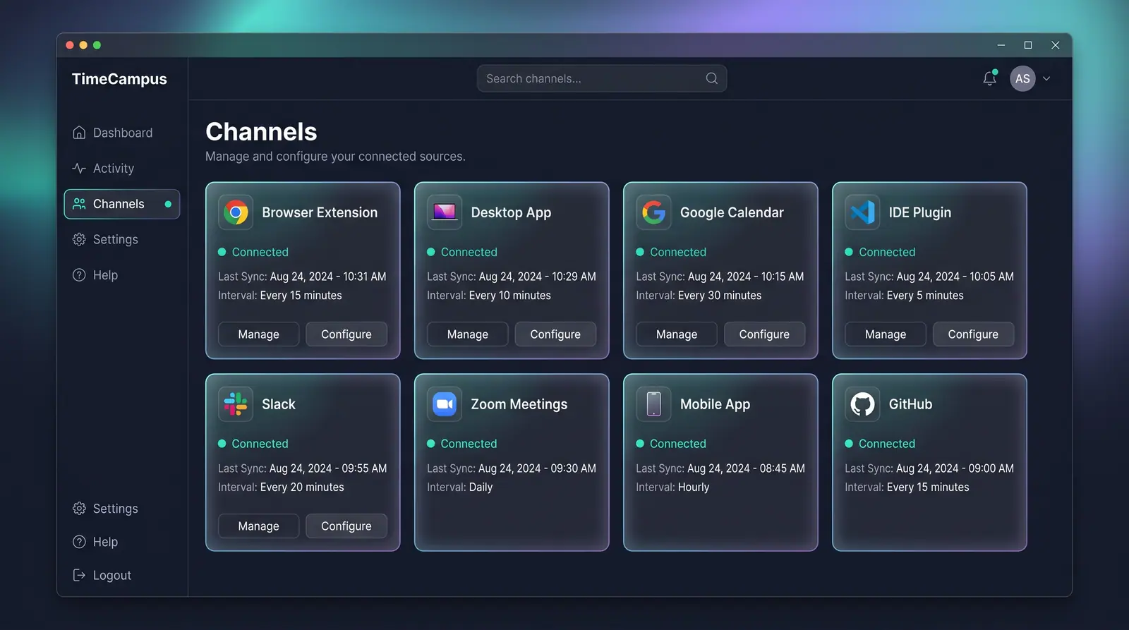This screenshot has width=1129, height=630.
Task: Select the Channels sidebar item
Action: pyautogui.click(x=122, y=204)
